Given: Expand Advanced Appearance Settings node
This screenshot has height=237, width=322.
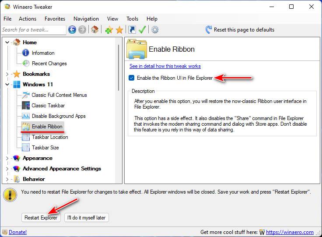Looking at the screenshot, I should tap(7, 169).
